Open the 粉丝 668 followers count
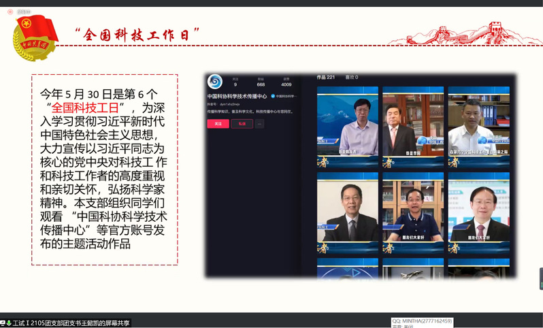The width and height of the screenshot is (543, 328). coord(261,82)
